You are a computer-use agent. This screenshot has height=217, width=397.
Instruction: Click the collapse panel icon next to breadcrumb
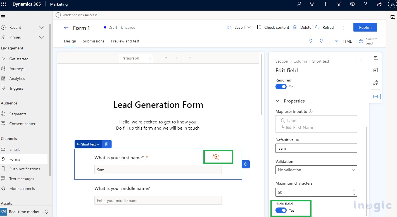point(358,61)
